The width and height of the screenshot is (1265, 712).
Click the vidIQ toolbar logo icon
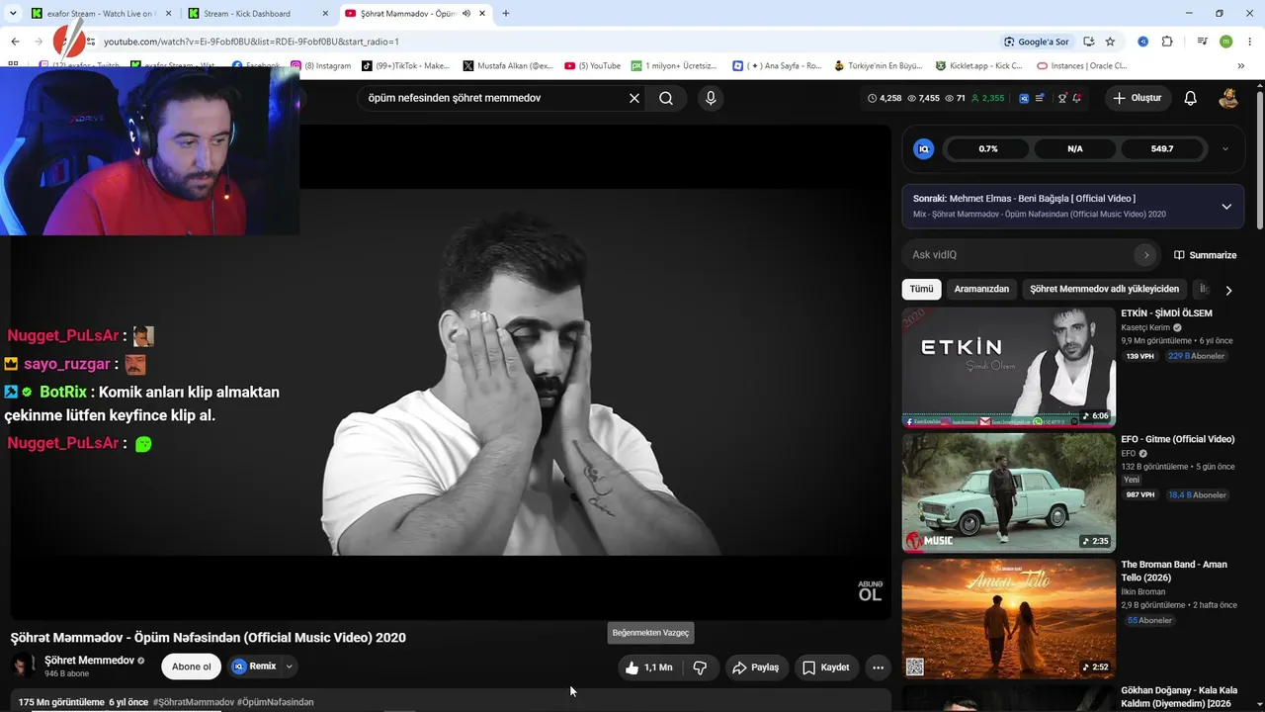coord(1024,98)
